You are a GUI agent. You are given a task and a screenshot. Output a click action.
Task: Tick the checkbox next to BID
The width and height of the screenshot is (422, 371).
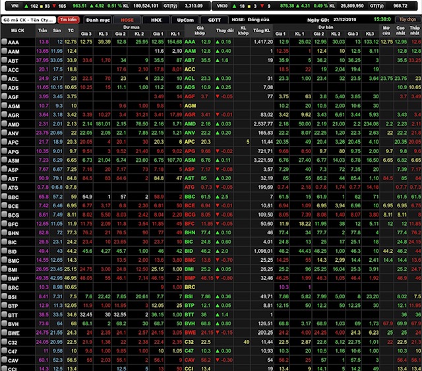point(4,251)
